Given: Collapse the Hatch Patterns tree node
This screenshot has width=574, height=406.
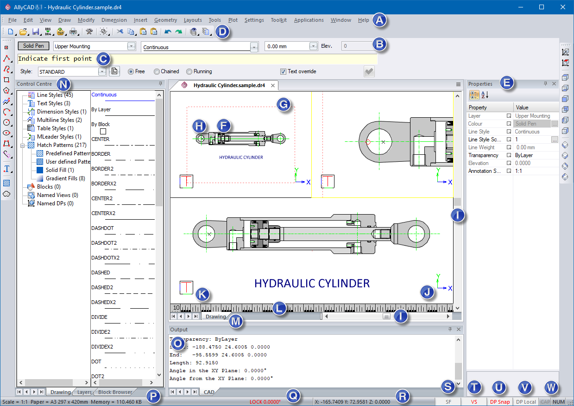Looking at the screenshot, I should 22,145.
